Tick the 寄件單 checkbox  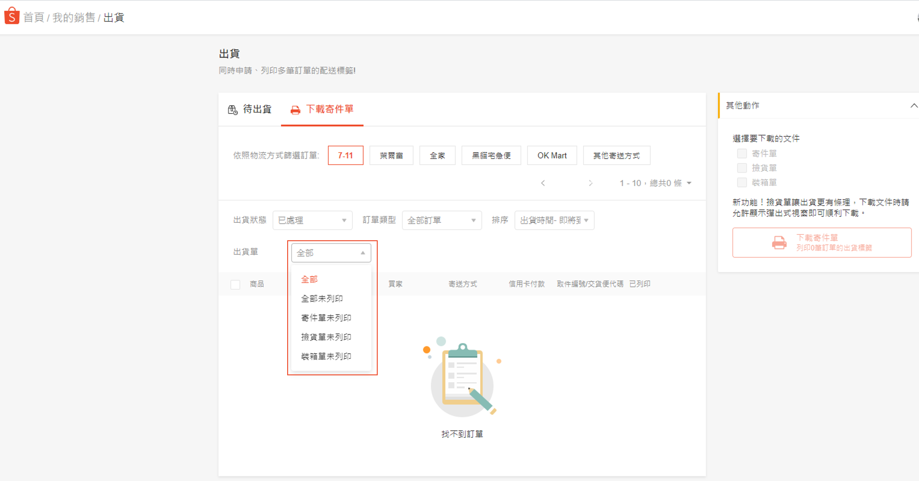(x=742, y=153)
